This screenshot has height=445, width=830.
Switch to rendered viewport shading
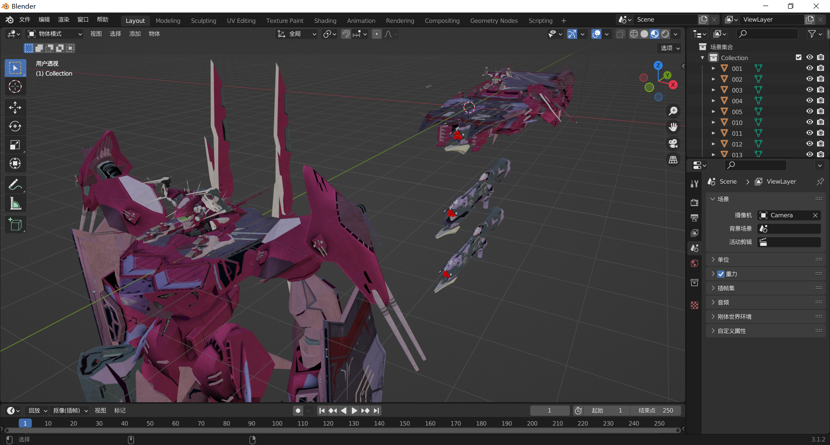pos(665,34)
